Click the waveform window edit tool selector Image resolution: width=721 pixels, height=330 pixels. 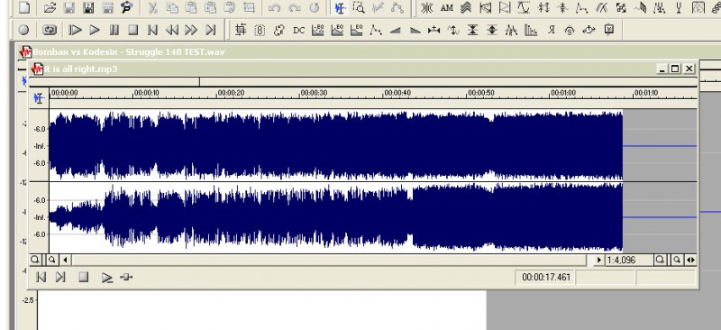39,98
